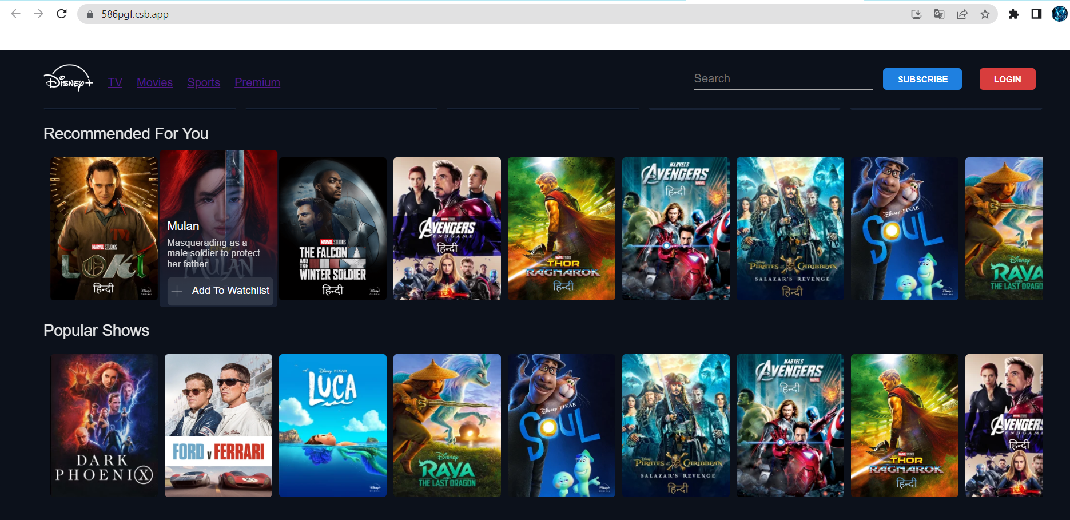Click the Disney+ logo
Screen dimensions: 1070x520
(68, 81)
